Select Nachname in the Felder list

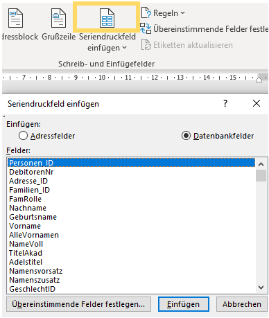pos(132,208)
